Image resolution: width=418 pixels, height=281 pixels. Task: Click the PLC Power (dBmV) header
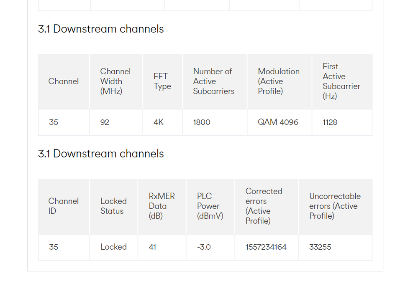(210, 206)
